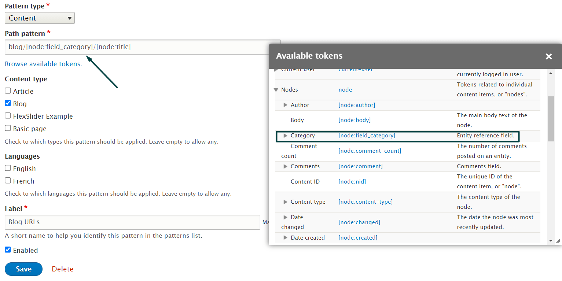Expand the Content type token row

[286, 202]
